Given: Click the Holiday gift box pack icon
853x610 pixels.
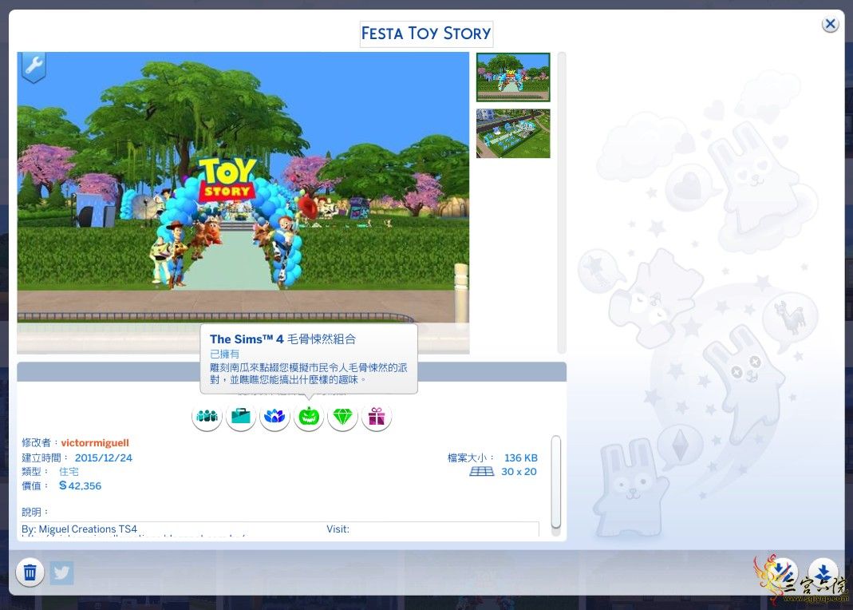Looking at the screenshot, I should (x=377, y=417).
